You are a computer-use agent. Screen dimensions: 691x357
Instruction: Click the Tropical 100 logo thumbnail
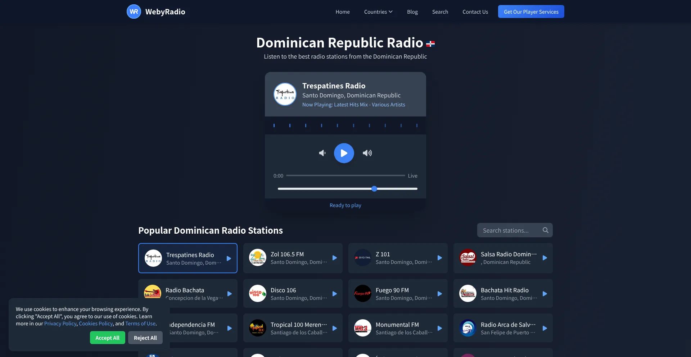pos(258,328)
